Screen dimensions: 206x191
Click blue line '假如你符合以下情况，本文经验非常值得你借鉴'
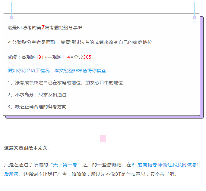point(58,71)
